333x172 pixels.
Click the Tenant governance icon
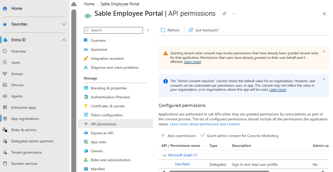(5, 152)
